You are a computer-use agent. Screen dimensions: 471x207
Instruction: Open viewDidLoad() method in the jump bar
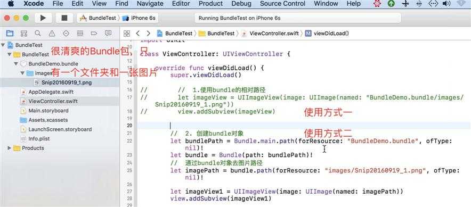327,34
